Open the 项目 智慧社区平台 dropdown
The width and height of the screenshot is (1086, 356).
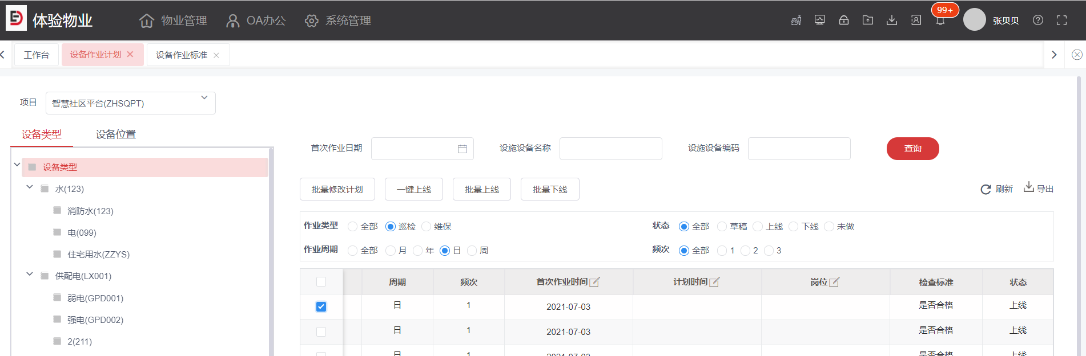coord(131,103)
